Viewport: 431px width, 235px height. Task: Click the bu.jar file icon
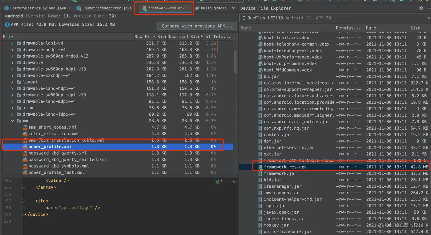click(260, 77)
